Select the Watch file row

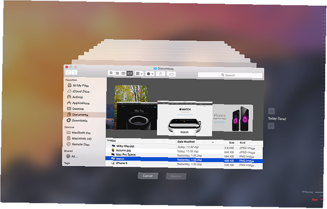tap(184, 160)
